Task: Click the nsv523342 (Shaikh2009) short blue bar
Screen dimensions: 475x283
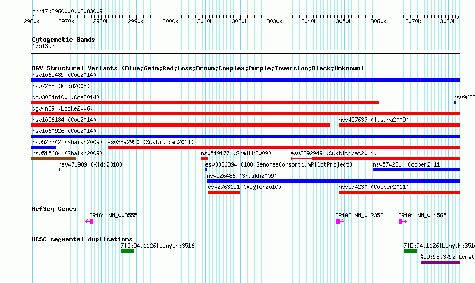Action: [x=44, y=147]
